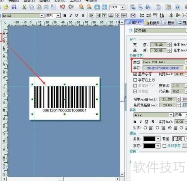Save the label with the floppy disk icon

pos(14,7)
